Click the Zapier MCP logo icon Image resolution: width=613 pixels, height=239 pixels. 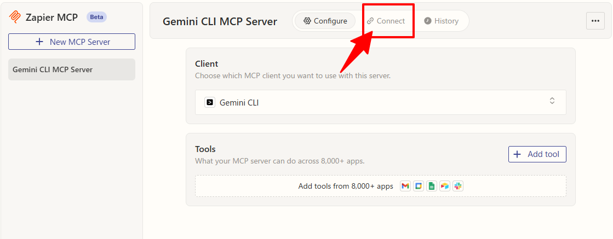pos(15,17)
